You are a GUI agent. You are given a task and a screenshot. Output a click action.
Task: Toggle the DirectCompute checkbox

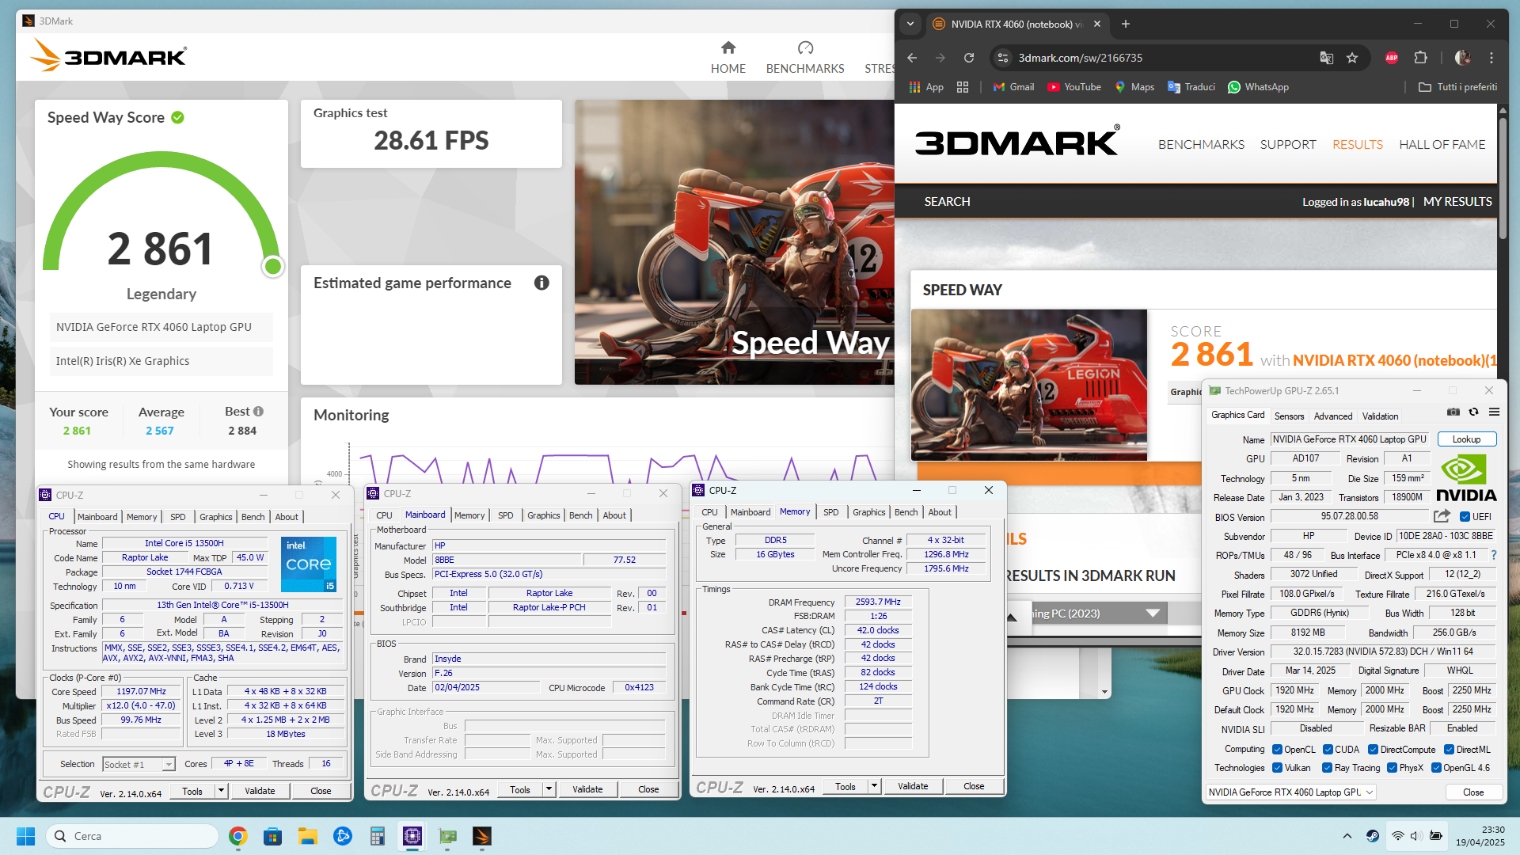coord(1373,750)
